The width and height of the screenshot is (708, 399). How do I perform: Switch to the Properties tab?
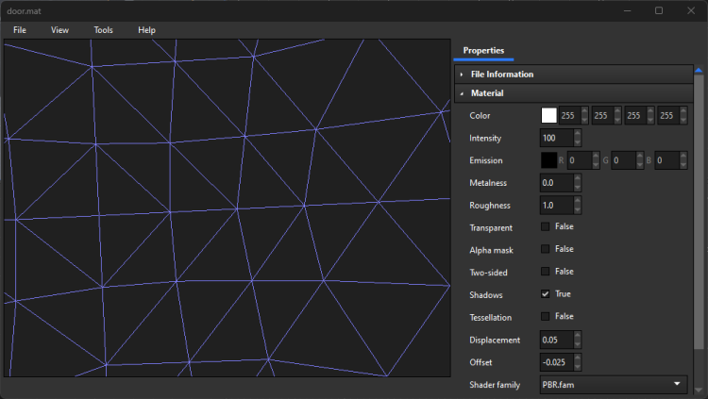[x=483, y=51]
